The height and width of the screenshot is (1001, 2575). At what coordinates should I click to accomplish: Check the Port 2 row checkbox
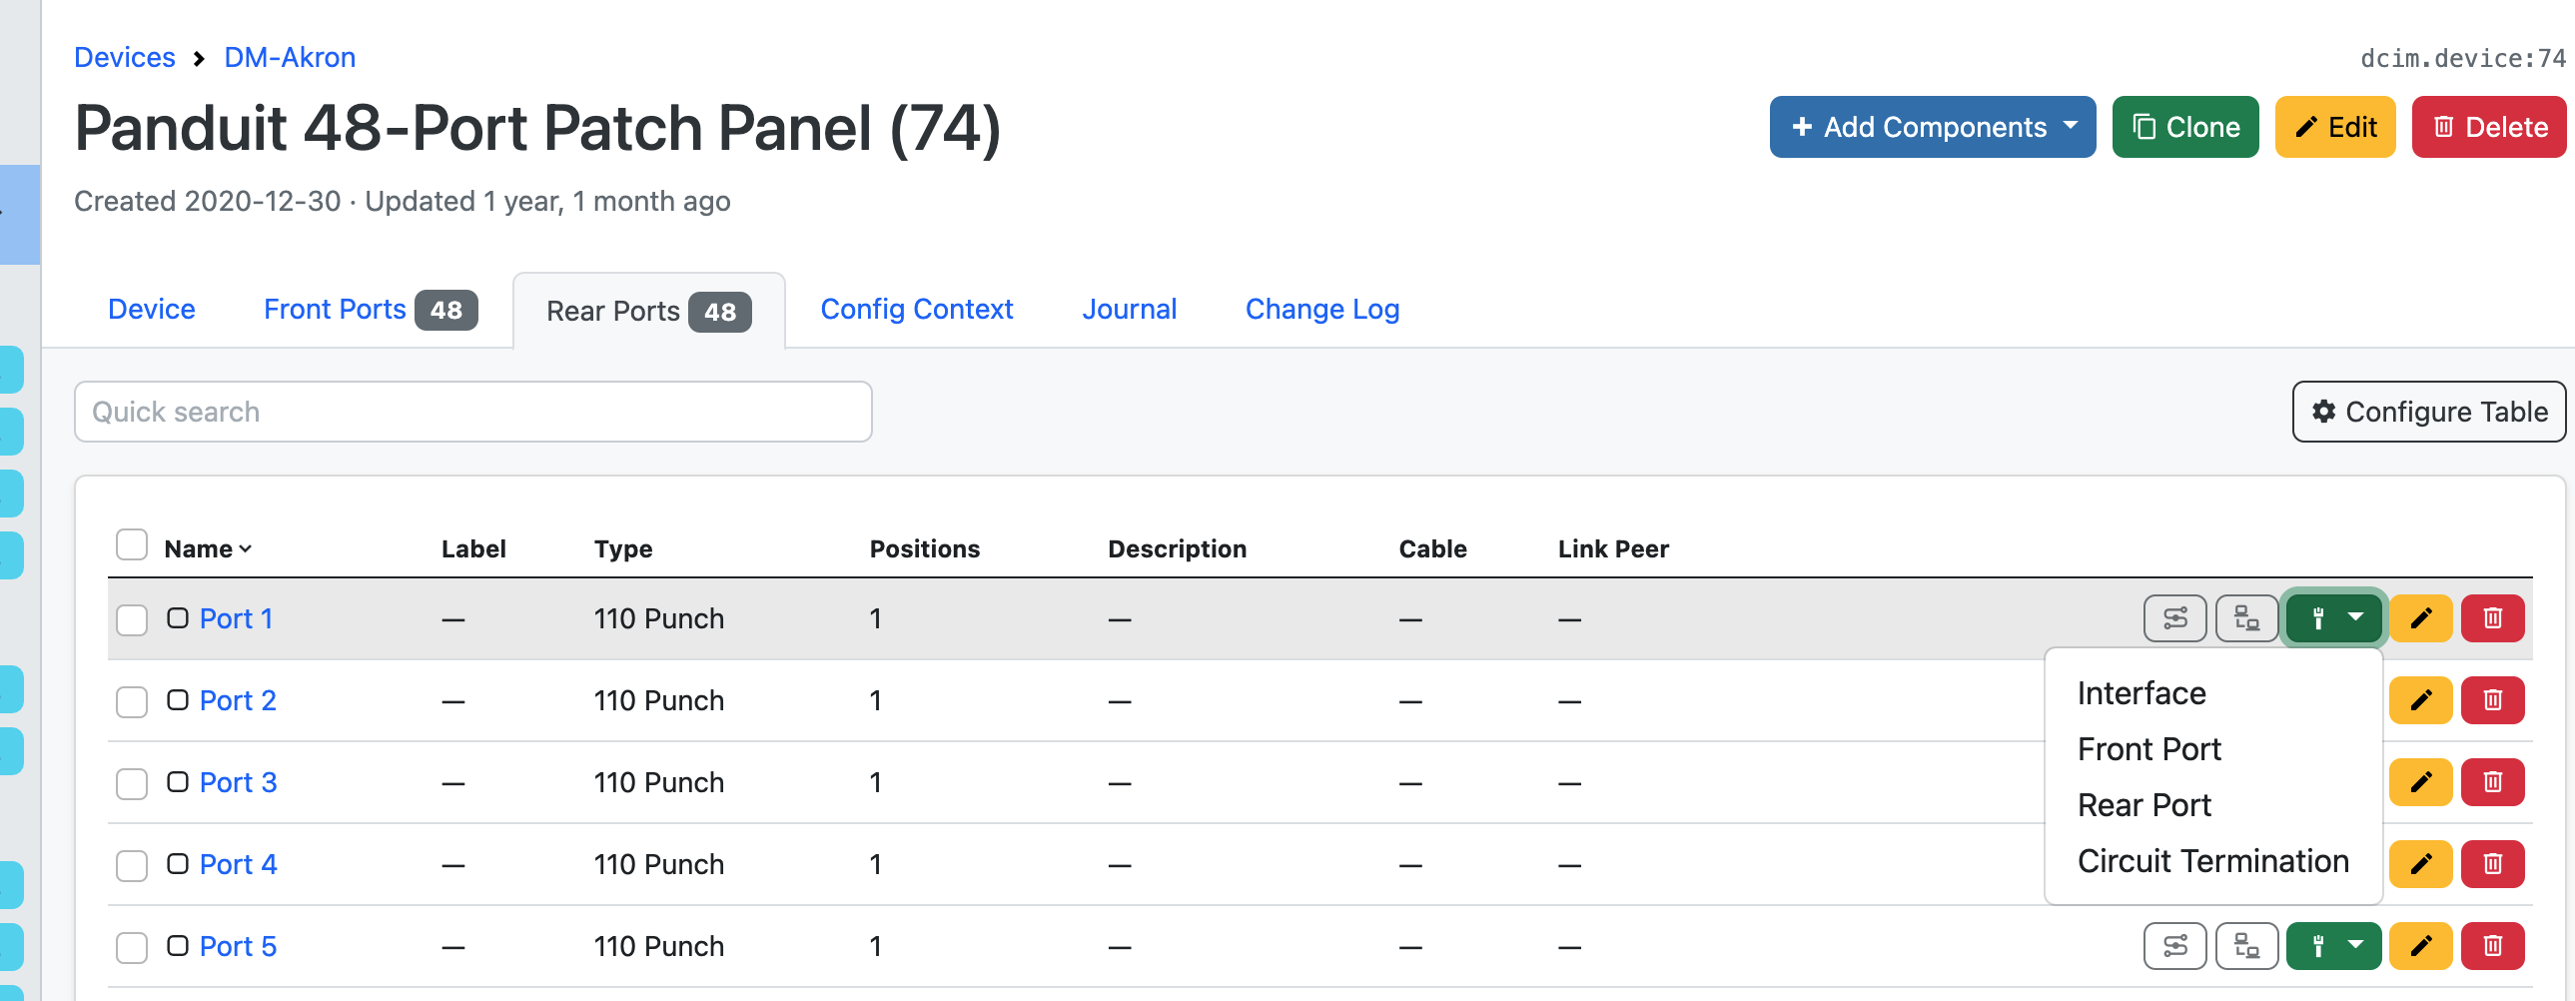[132, 702]
